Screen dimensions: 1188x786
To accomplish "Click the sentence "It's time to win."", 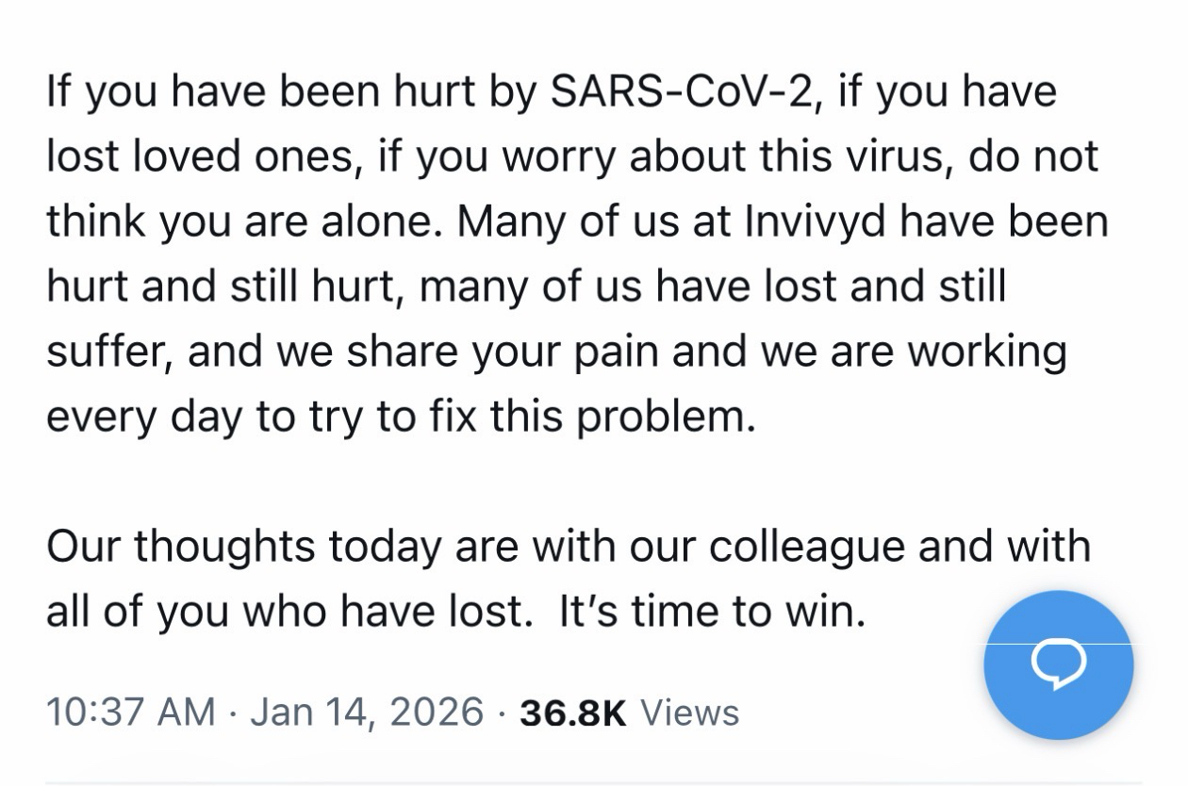I will tap(712, 613).
